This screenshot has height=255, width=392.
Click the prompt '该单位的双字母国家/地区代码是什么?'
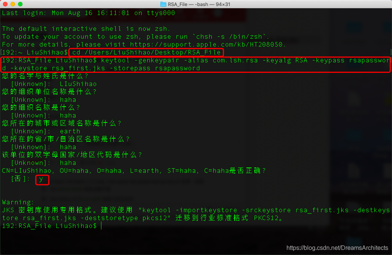pos(72,155)
